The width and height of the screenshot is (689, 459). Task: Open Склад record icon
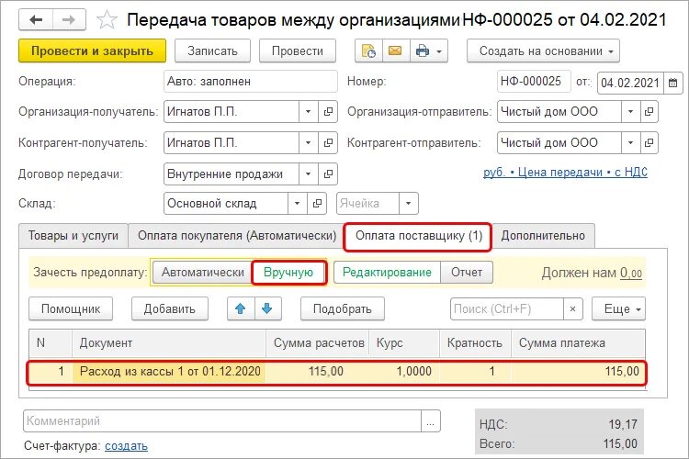tap(317, 204)
